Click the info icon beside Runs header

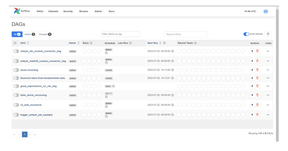[x=91, y=43]
